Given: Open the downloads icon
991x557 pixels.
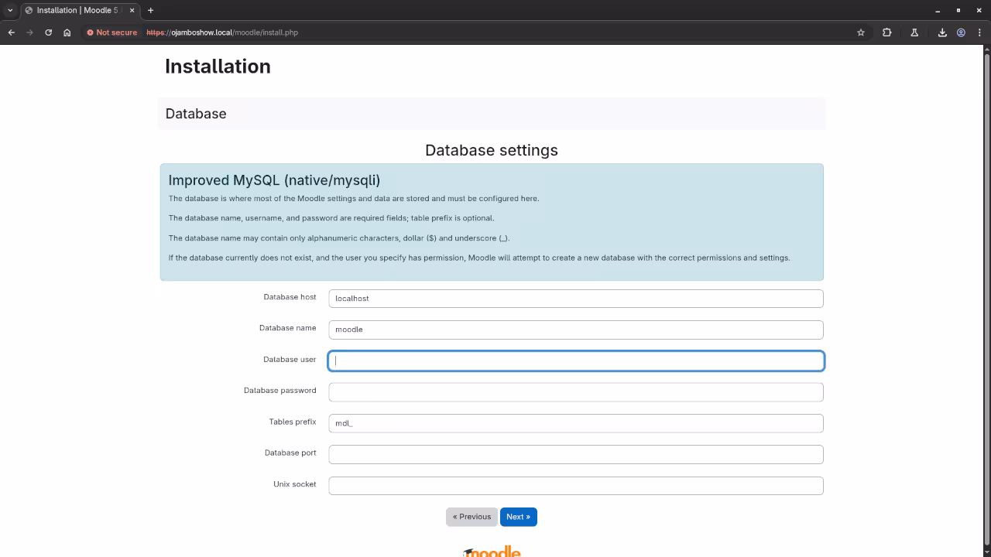Looking at the screenshot, I should click(942, 32).
